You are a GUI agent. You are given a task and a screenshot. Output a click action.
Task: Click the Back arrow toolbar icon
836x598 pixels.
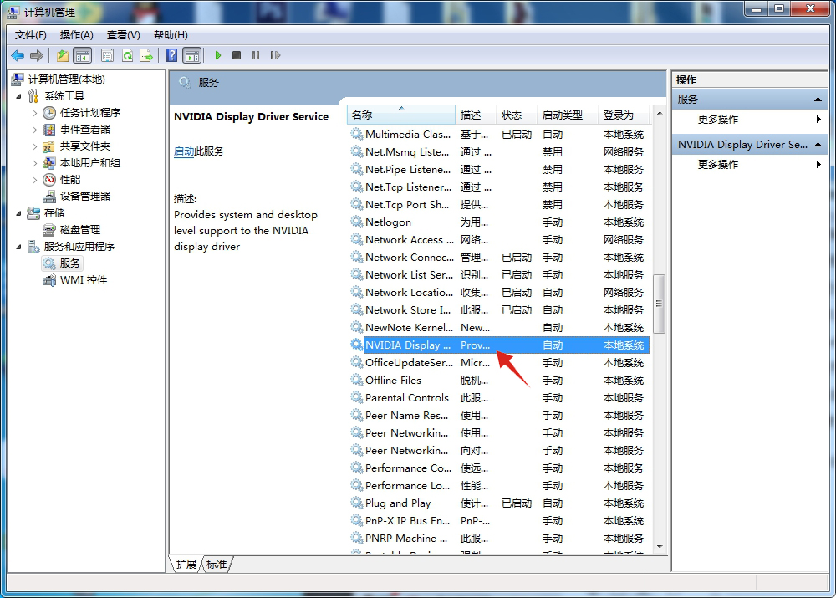(x=18, y=55)
